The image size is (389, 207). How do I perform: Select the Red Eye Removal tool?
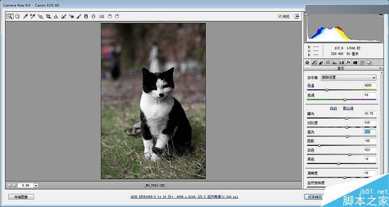[x=71, y=16]
